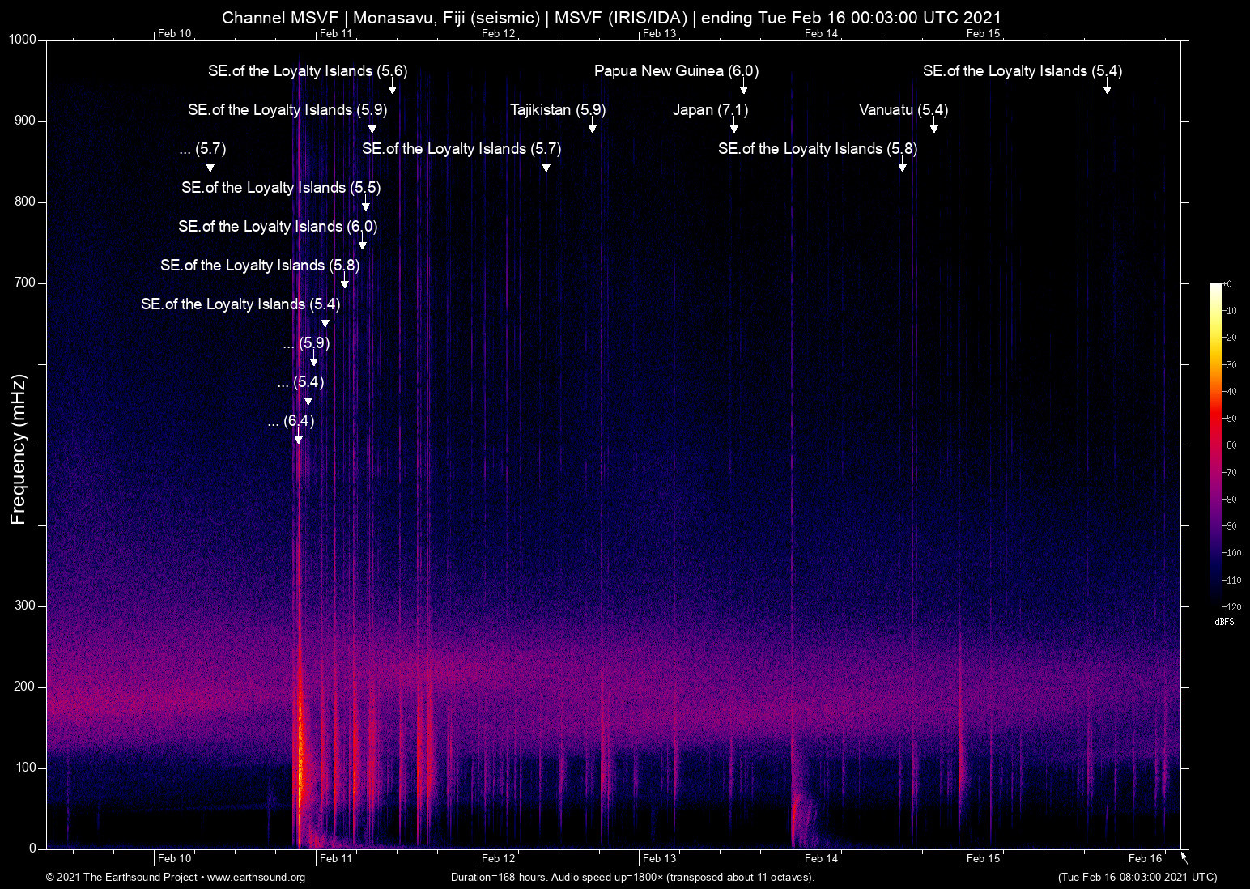1250x889 pixels.
Task: Click the Earthsound Project copyright line
Action: pyautogui.click(x=176, y=878)
